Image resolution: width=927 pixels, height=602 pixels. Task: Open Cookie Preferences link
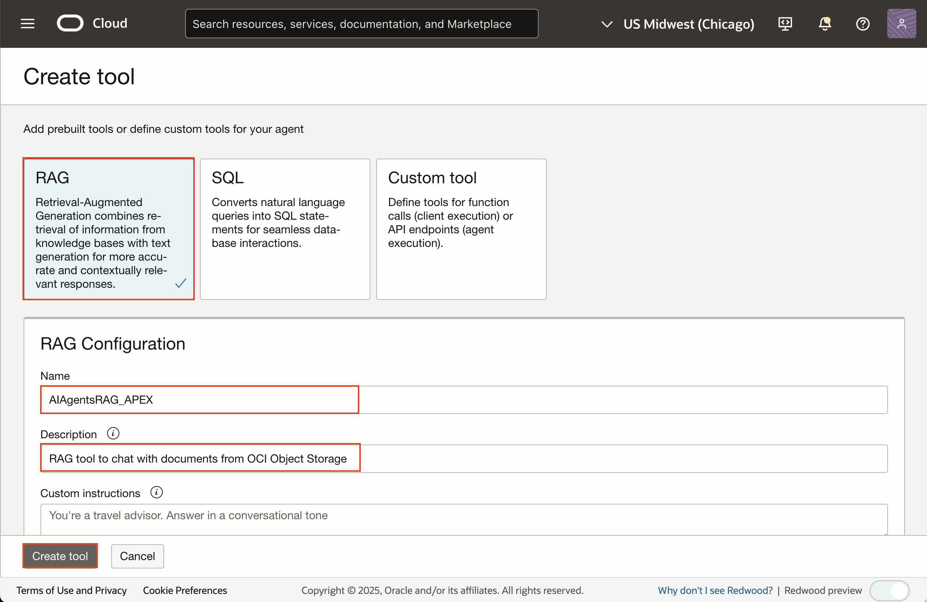(184, 590)
